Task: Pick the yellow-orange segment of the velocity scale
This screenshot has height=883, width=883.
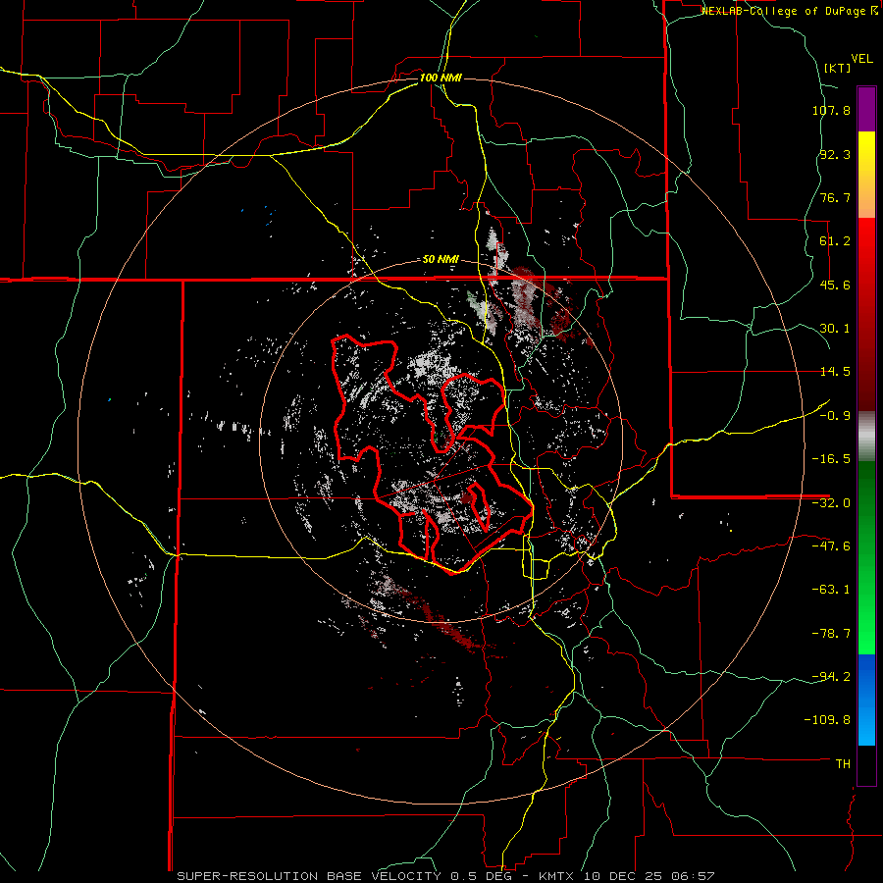Action: pos(866,175)
